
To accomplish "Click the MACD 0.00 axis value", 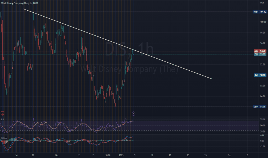I will [x=262, y=140].
